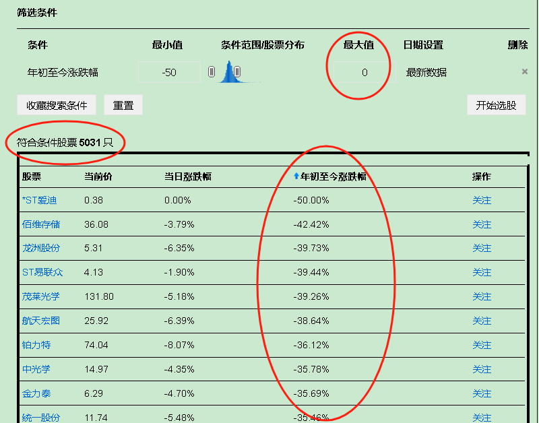Click the current price 36.08
The height and width of the screenshot is (423, 539).
(96, 224)
